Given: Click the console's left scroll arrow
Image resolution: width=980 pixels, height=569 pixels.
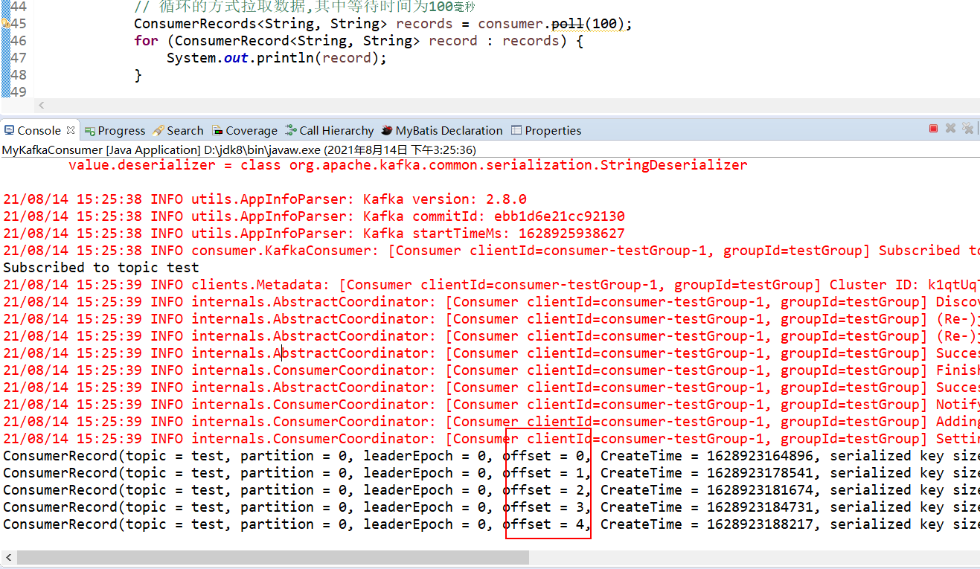Looking at the screenshot, I should pyautogui.click(x=8, y=556).
